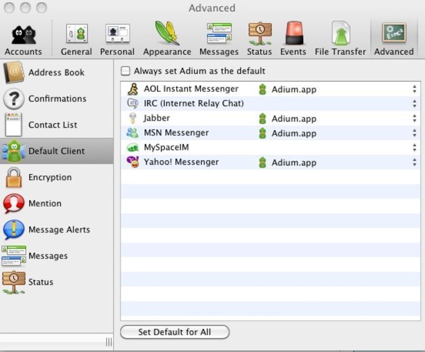Viewport: 425px width, 352px height.
Task: Open the Accounts preferences icon
Action: click(23, 35)
